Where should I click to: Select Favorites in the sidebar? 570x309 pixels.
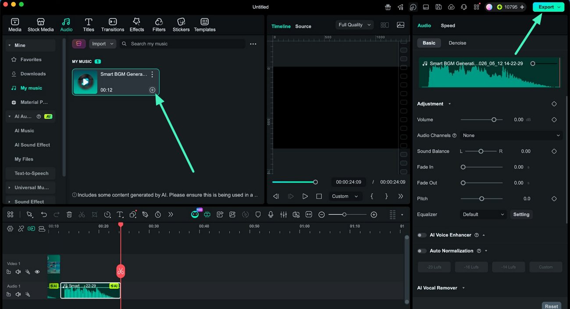coord(31,60)
